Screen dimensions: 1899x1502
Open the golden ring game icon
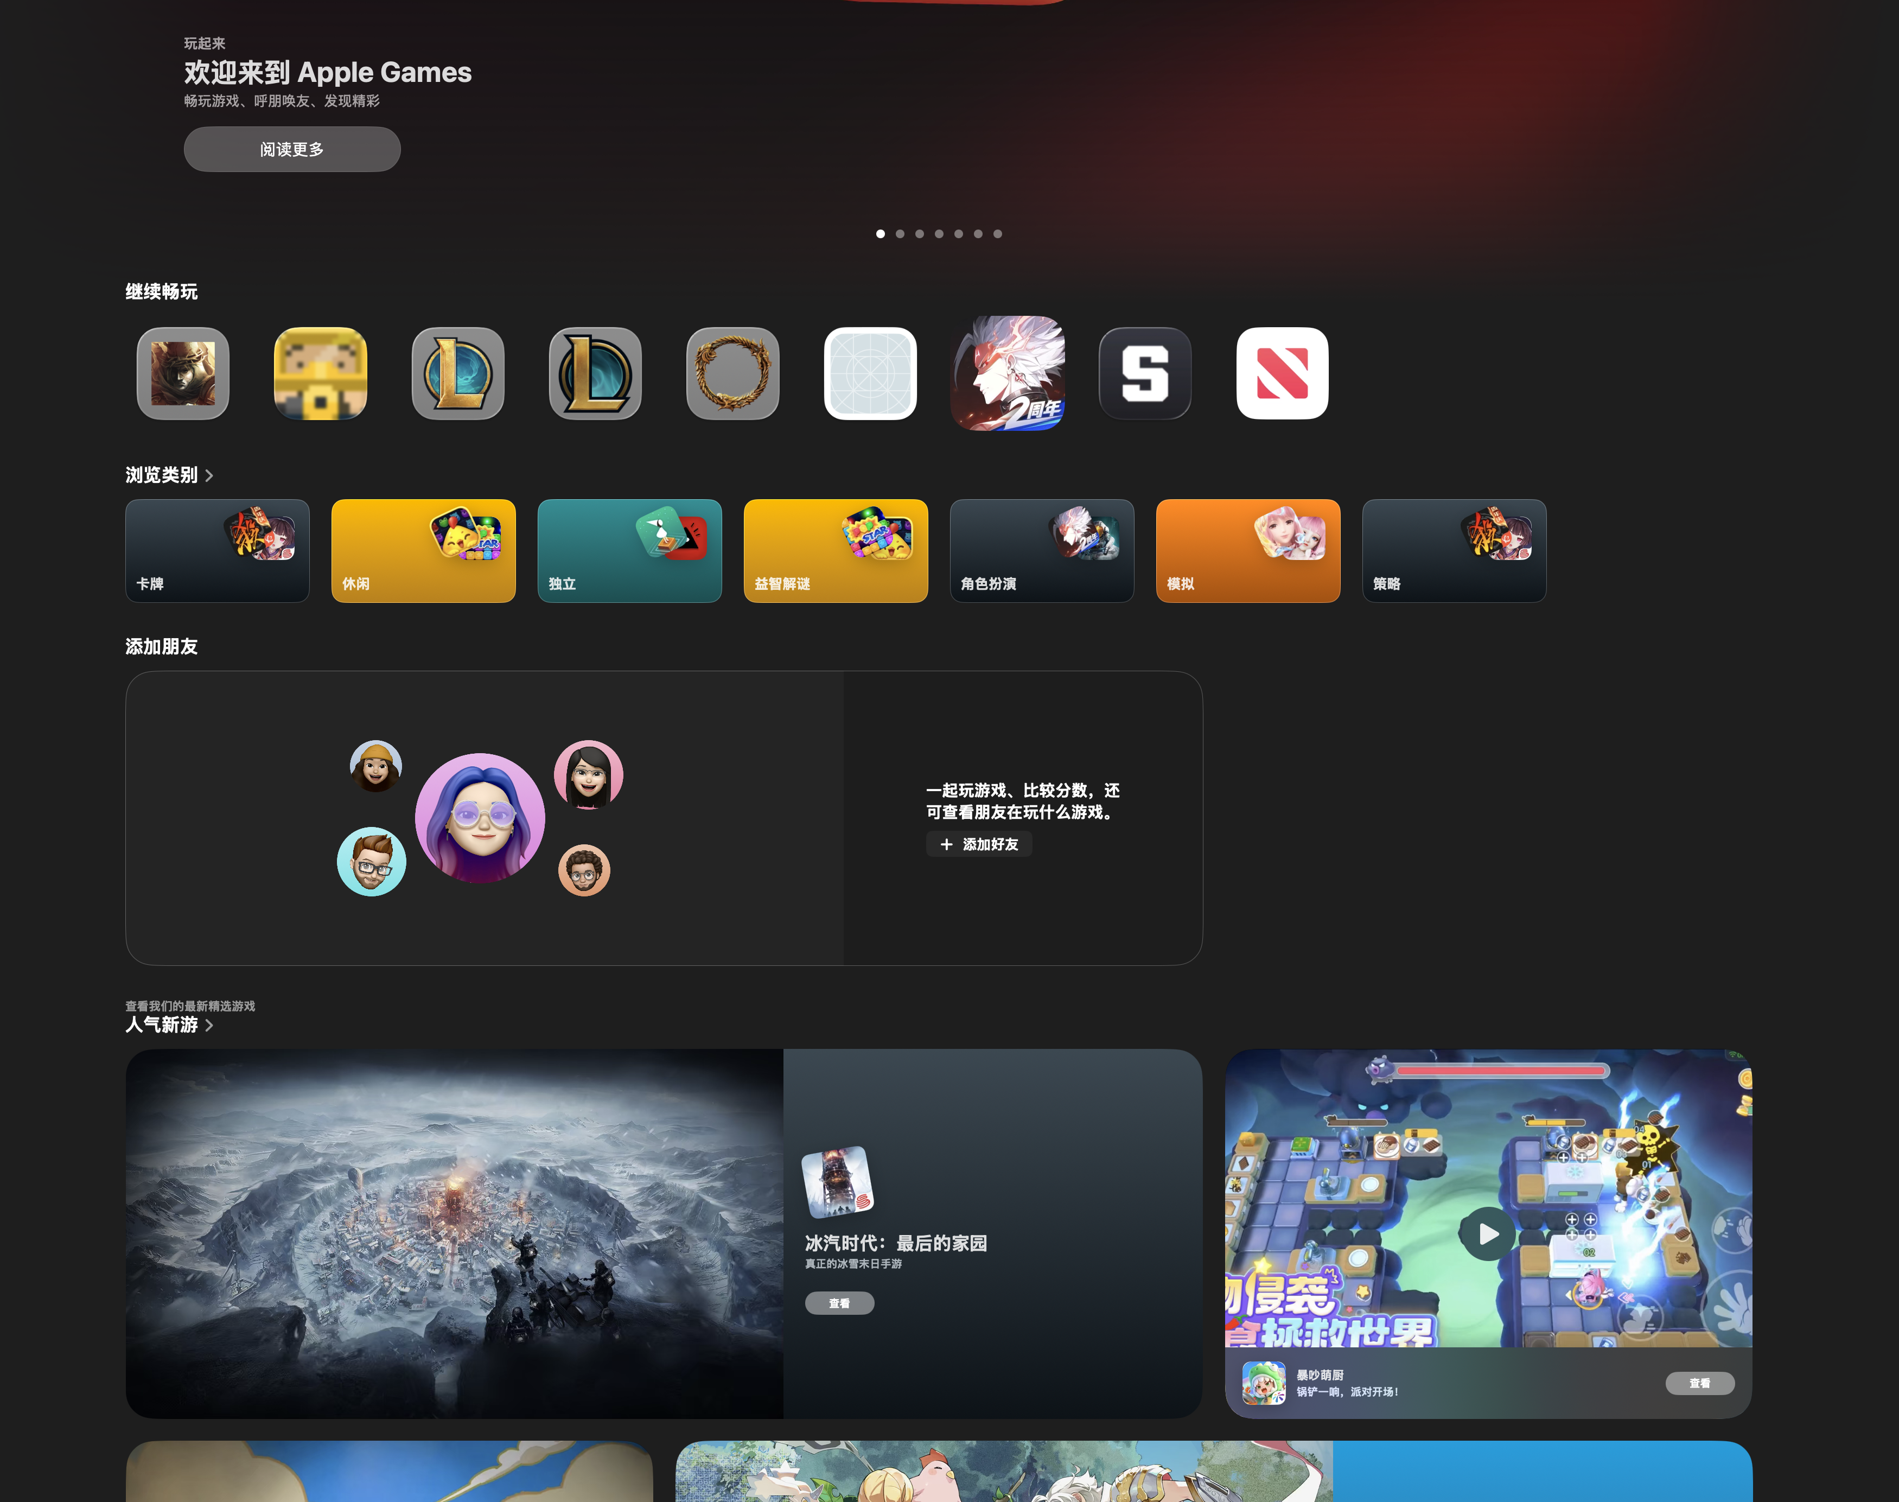[x=732, y=374]
